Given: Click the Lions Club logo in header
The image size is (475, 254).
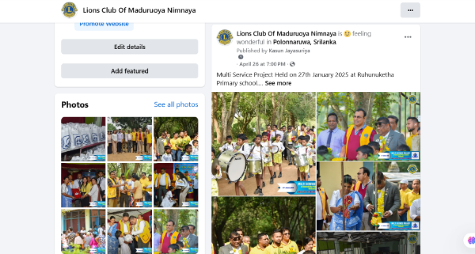Looking at the screenshot, I should pyautogui.click(x=70, y=10).
